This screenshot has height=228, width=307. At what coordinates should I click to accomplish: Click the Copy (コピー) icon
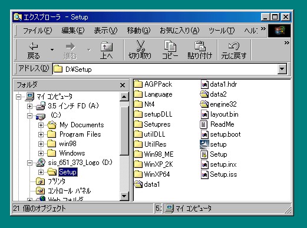tap(170, 46)
